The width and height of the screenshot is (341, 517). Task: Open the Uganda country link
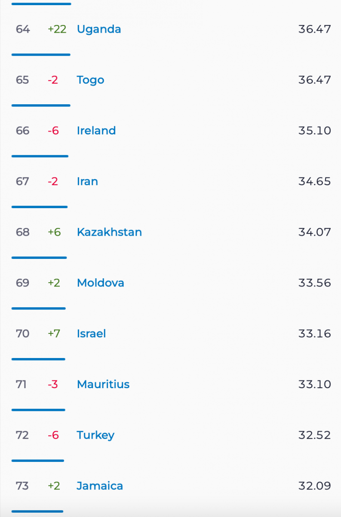(99, 29)
